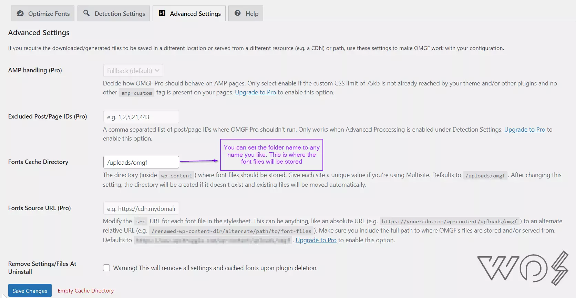This screenshot has height=298, width=576.
Task: Click the Empty Cache Directory link
Action: pyautogui.click(x=85, y=290)
